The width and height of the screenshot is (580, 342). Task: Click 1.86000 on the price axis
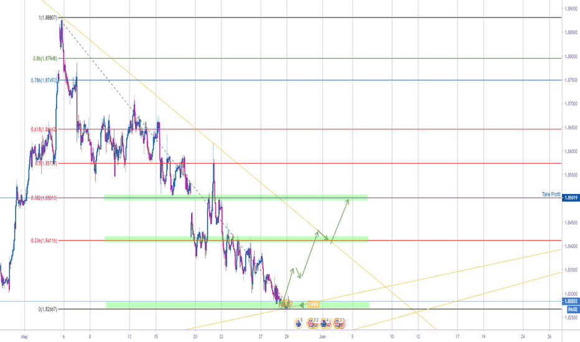click(571, 151)
